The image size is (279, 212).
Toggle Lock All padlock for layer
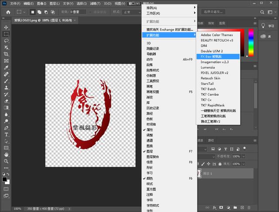click(x=220, y=164)
